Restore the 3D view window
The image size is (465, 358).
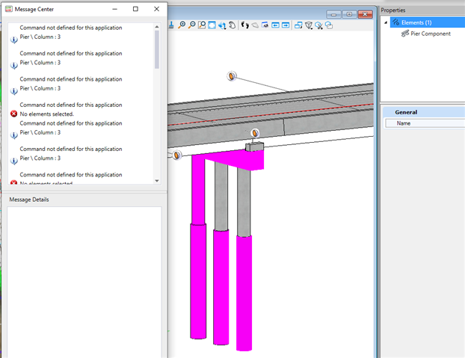pos(349,14)
